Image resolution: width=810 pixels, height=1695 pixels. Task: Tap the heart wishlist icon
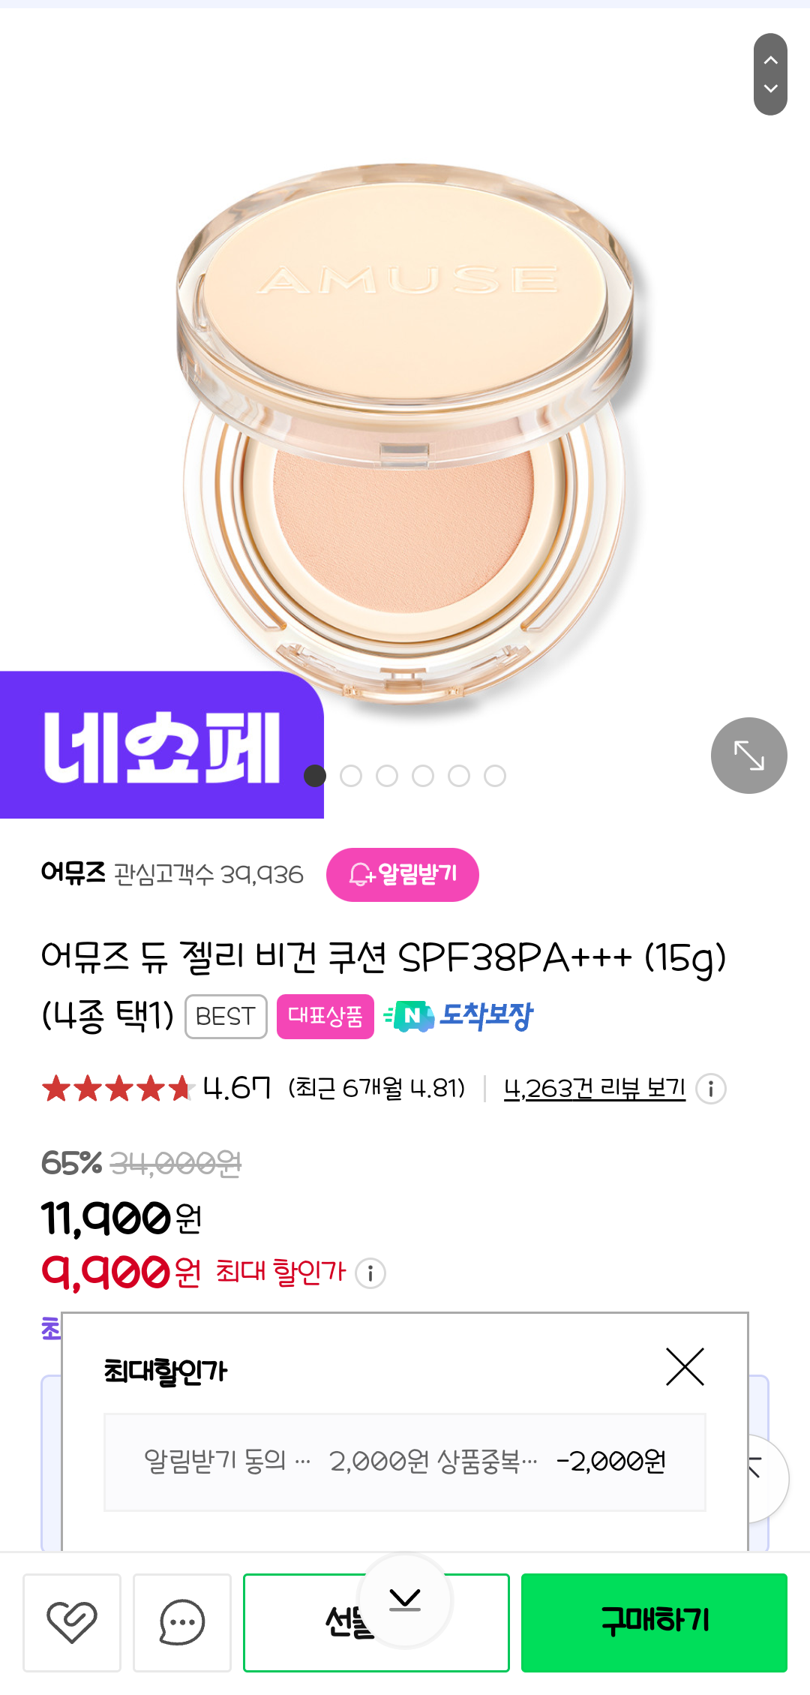click(x=72, y=1622)
